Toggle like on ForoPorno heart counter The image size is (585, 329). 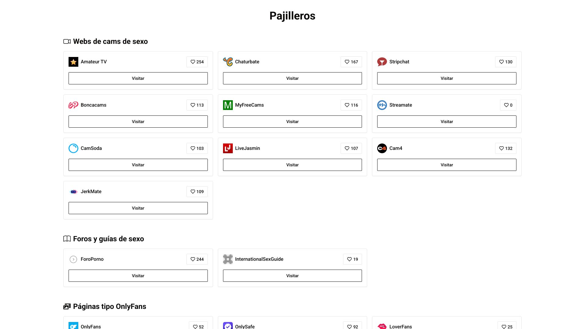pyautogui.click(x=197, y=259)
